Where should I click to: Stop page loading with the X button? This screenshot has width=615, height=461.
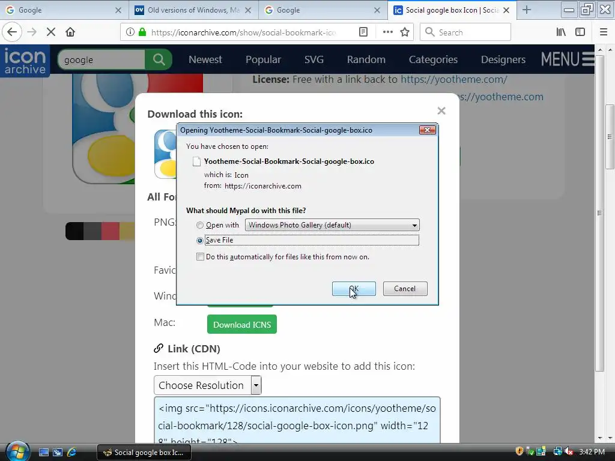pyautogui.click(x=51, y=32)
